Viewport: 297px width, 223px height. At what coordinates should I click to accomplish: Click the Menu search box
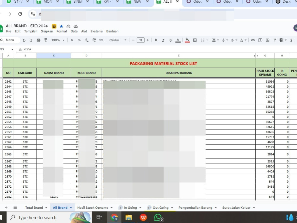(x=10, y=40)
